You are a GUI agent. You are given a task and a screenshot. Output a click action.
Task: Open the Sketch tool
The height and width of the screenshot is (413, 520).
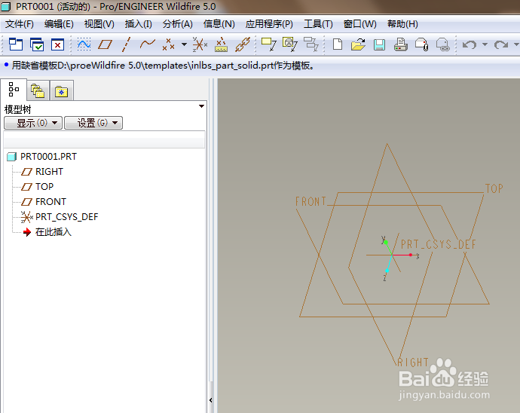click(84, 44)
